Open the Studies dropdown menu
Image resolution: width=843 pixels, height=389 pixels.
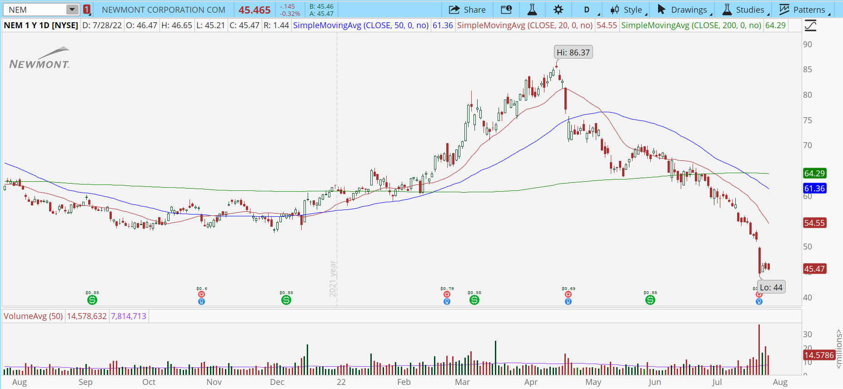745,10
